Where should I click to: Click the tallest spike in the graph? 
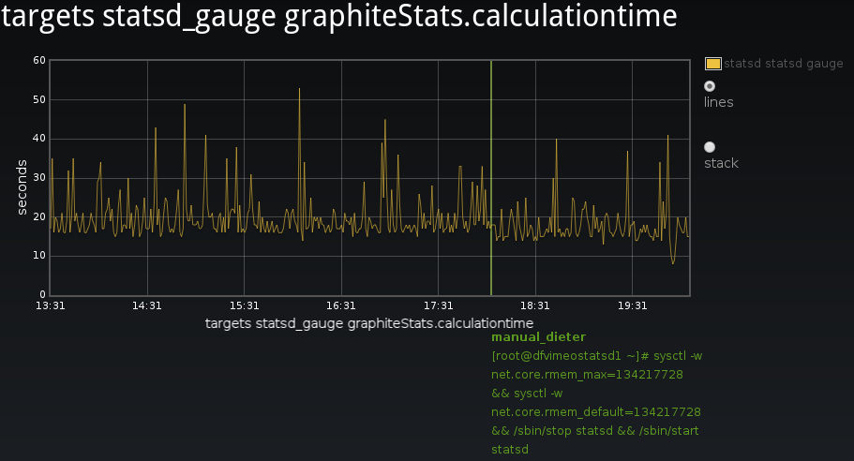click(x=299, y=90)
